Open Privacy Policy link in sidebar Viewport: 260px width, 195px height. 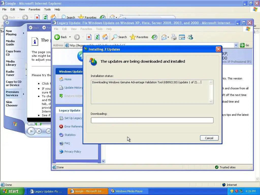coord(73,152)
